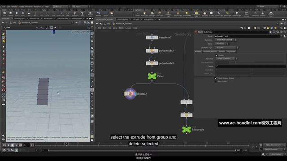Click the polyextrude2 node
This screenshot has width=287, height=161.
(x=152, y=51)
